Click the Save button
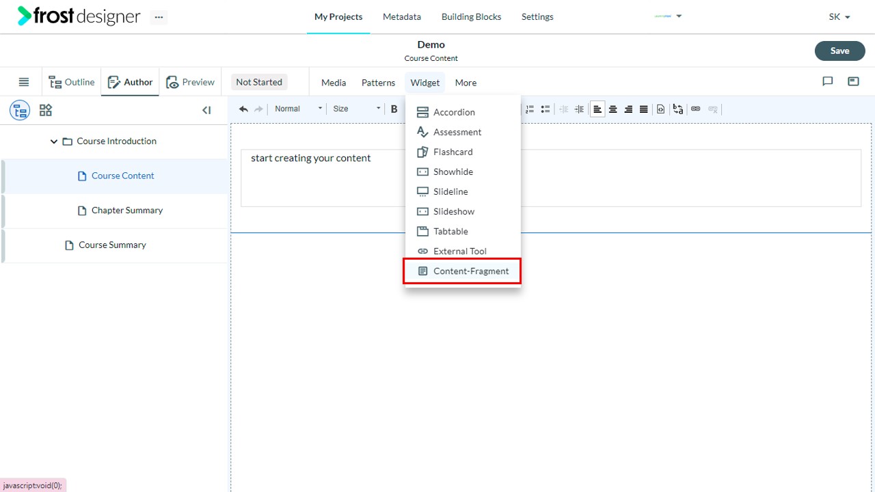The width and height of the screenshot is (875, 492). pos(839,51)
